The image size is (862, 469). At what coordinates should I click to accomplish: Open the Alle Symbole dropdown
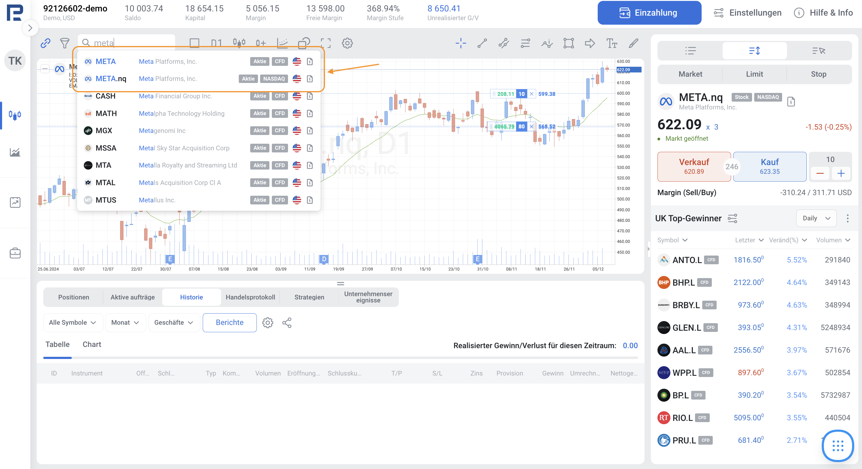pos(72,323)
